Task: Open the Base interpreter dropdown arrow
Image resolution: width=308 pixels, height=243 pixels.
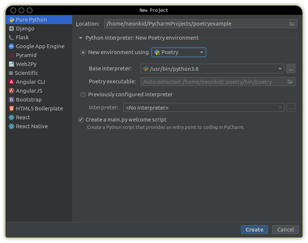Action: tap(280, 69)
